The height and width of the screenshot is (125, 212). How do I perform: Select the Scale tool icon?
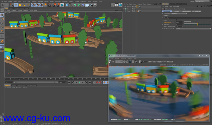tap(20, 5)
